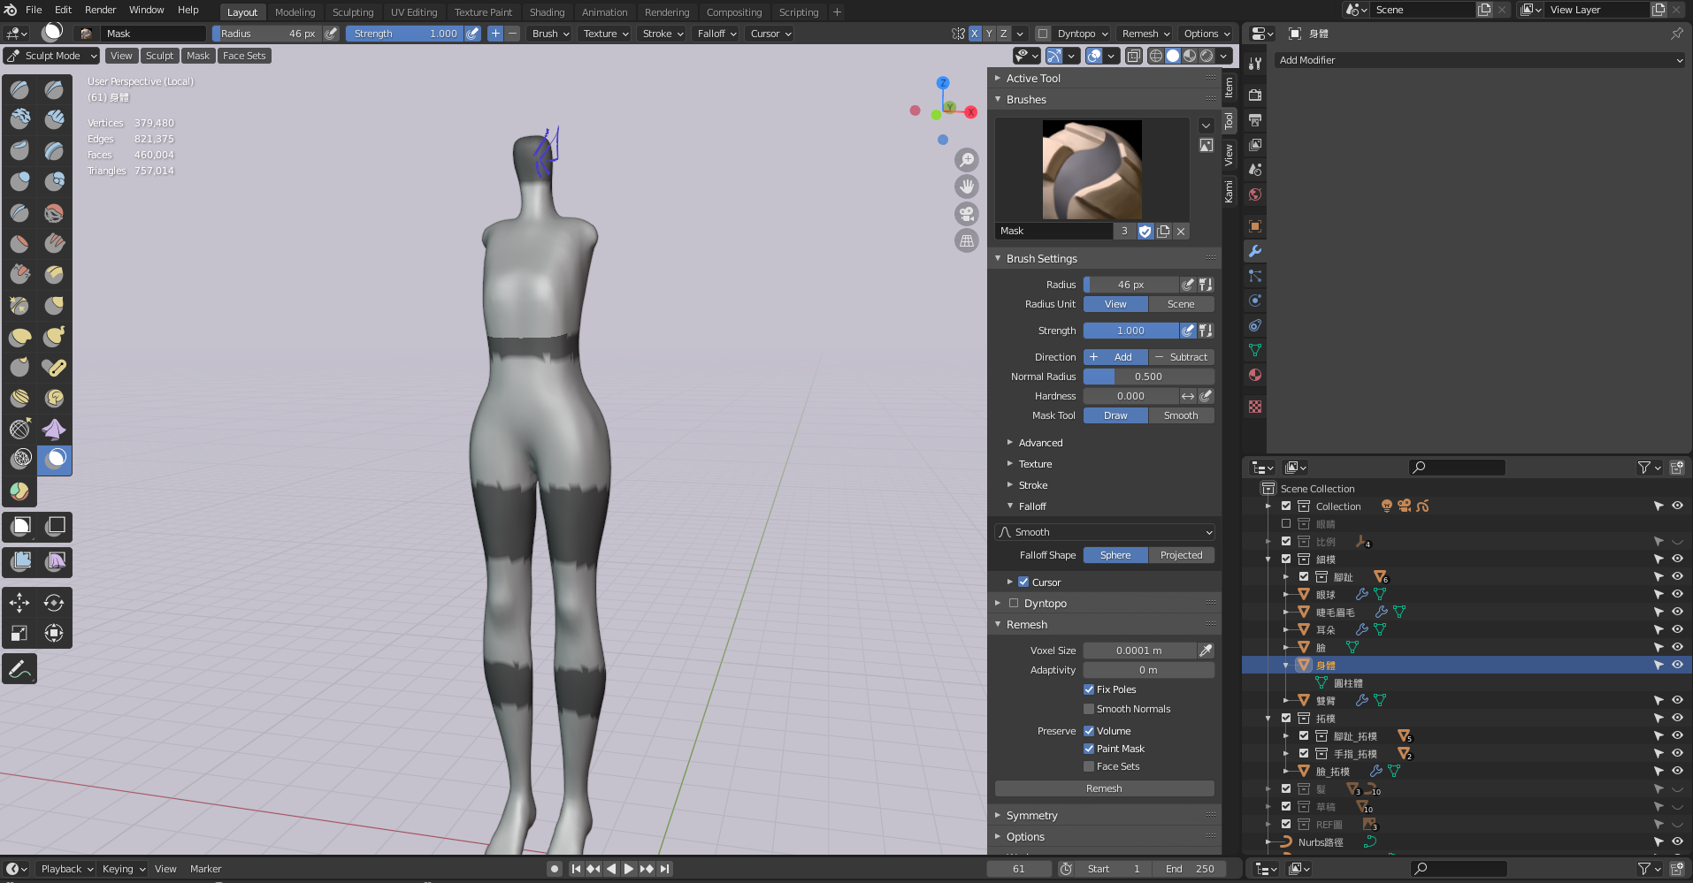Adjust Strength slider in Brush Settings
1693x883 pixels.
[x=1130, y=331]
